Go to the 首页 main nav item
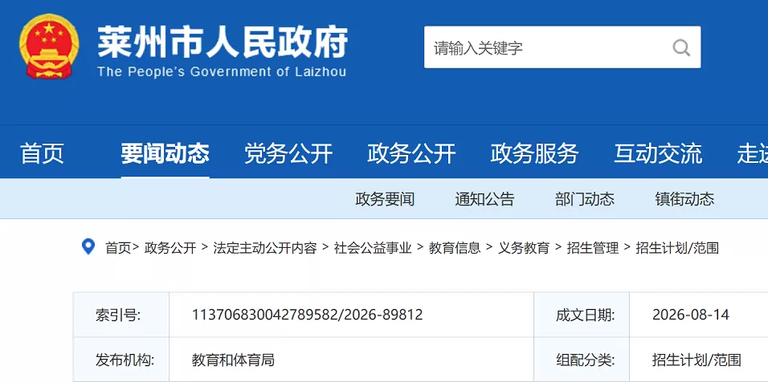Screen dimensions: 768x382 [42, 153]
